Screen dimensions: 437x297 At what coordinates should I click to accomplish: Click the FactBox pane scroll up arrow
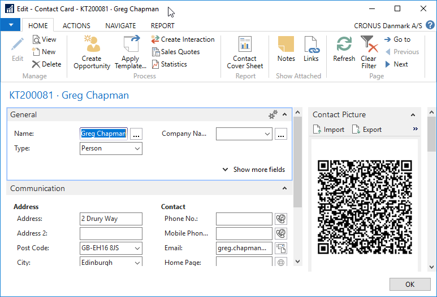pos(432,113)
